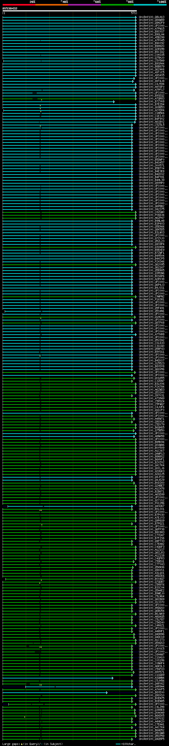
Task: Select hit label UniRef100_Q2R1M8
Action: click(x=152, y=49)
